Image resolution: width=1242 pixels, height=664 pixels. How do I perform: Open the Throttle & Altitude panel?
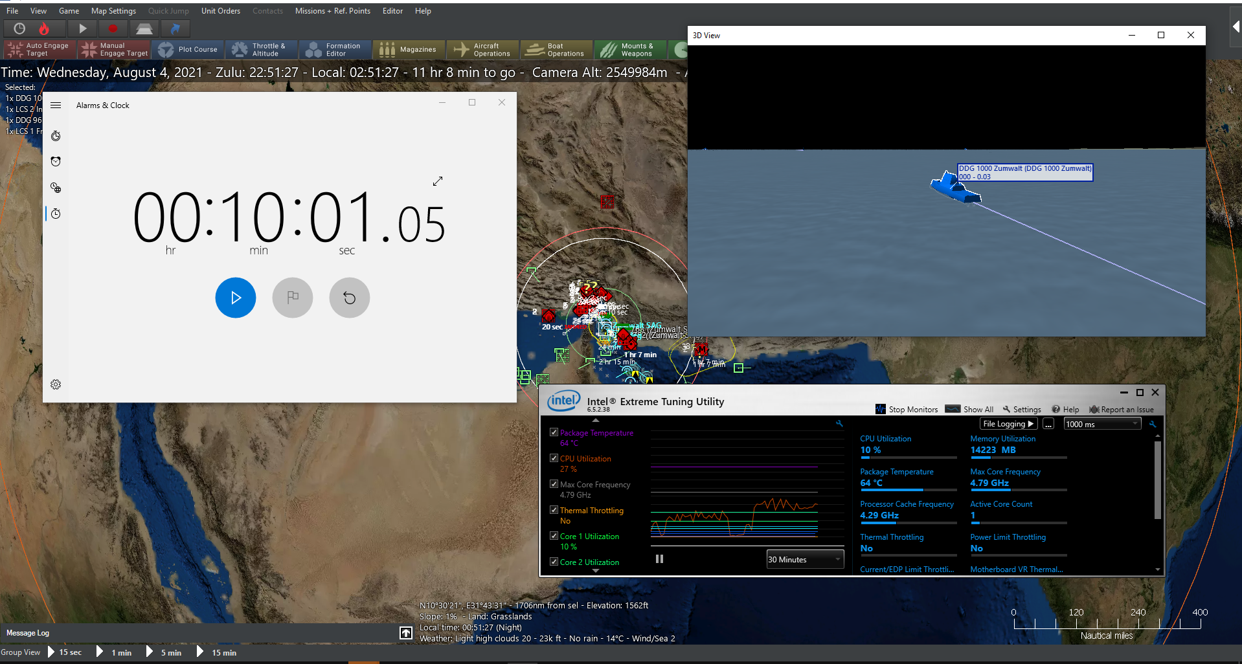pos(262,50)
